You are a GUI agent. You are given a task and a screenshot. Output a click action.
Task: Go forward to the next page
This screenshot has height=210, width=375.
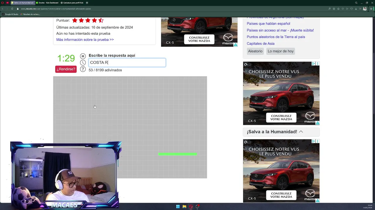point(7,9)
